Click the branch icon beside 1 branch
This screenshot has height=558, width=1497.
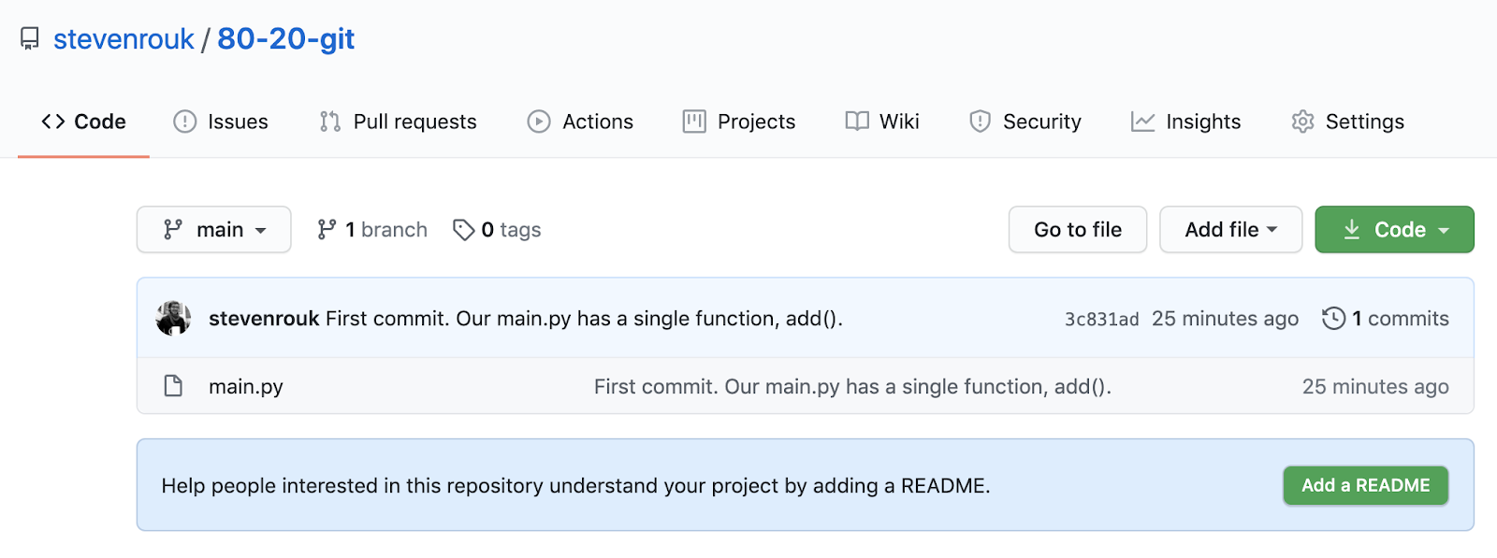(327, 230)
